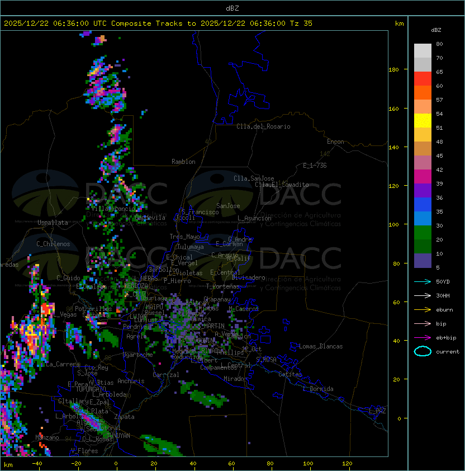Click the '-40' tick on the horizontal km axis

tap(37, 464)
